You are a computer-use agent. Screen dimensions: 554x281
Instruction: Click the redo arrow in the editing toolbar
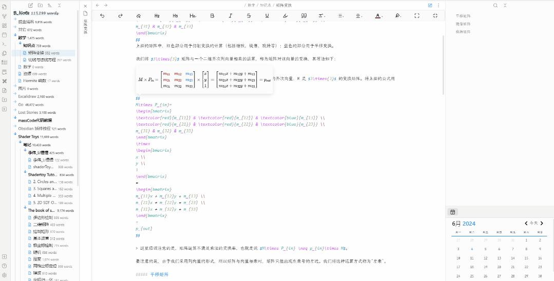coord(120,16)
